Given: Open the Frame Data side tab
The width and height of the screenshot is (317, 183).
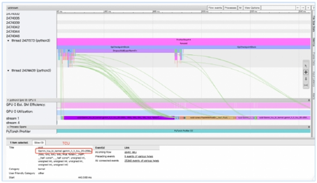Looking at the screenshot, I should point(314,59).
